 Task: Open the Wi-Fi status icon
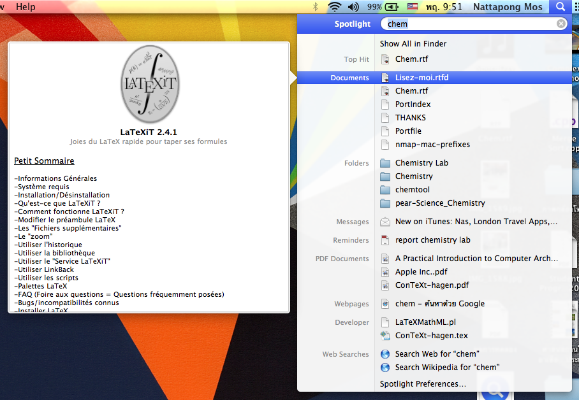pyautogui.click(x=334, y=7)
